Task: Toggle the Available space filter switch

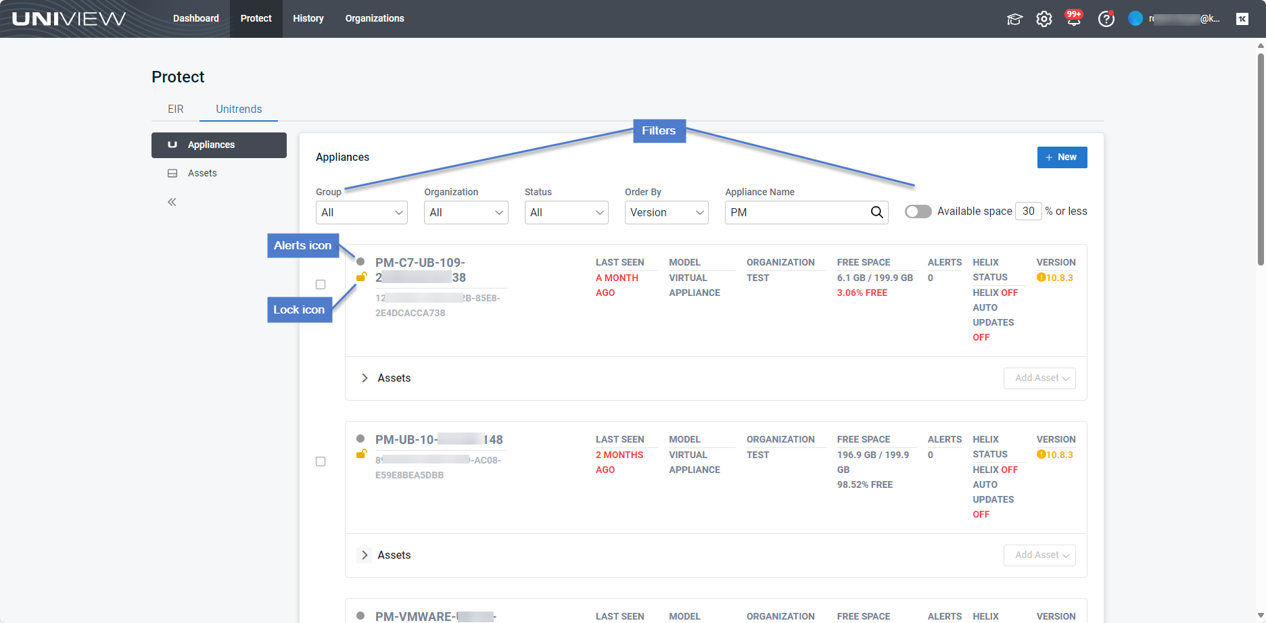Action: pos(918,211)
